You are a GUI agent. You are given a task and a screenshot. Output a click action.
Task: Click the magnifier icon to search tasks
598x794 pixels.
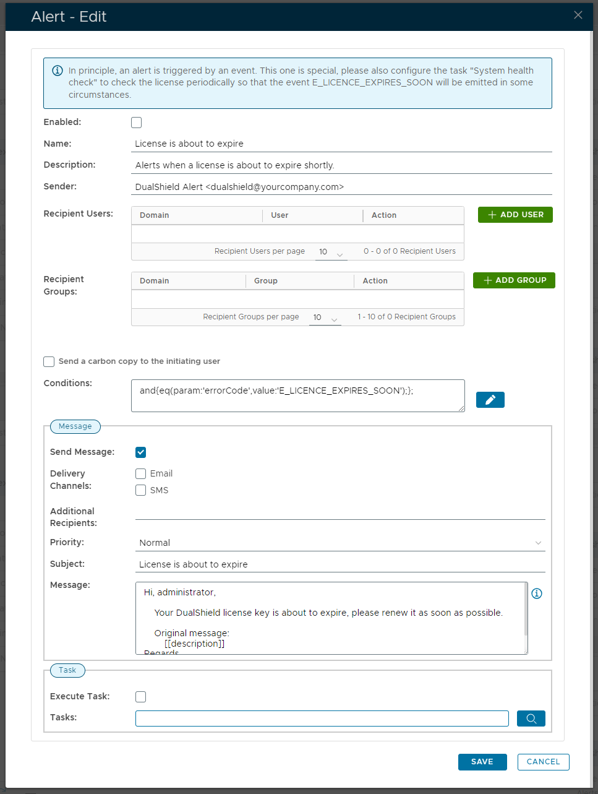click(x=531, y=718)
